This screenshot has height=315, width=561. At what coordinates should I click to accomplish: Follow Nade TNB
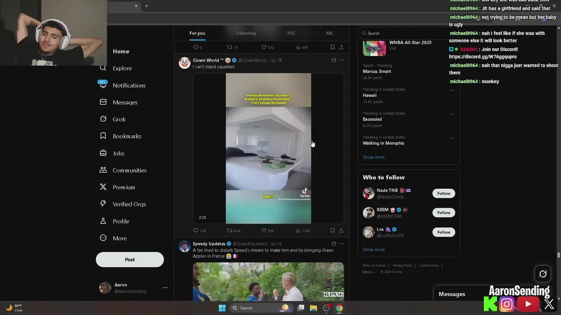point(444,193)
